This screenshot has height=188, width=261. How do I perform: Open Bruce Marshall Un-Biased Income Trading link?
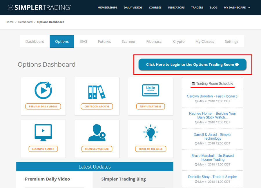point(212,158)
